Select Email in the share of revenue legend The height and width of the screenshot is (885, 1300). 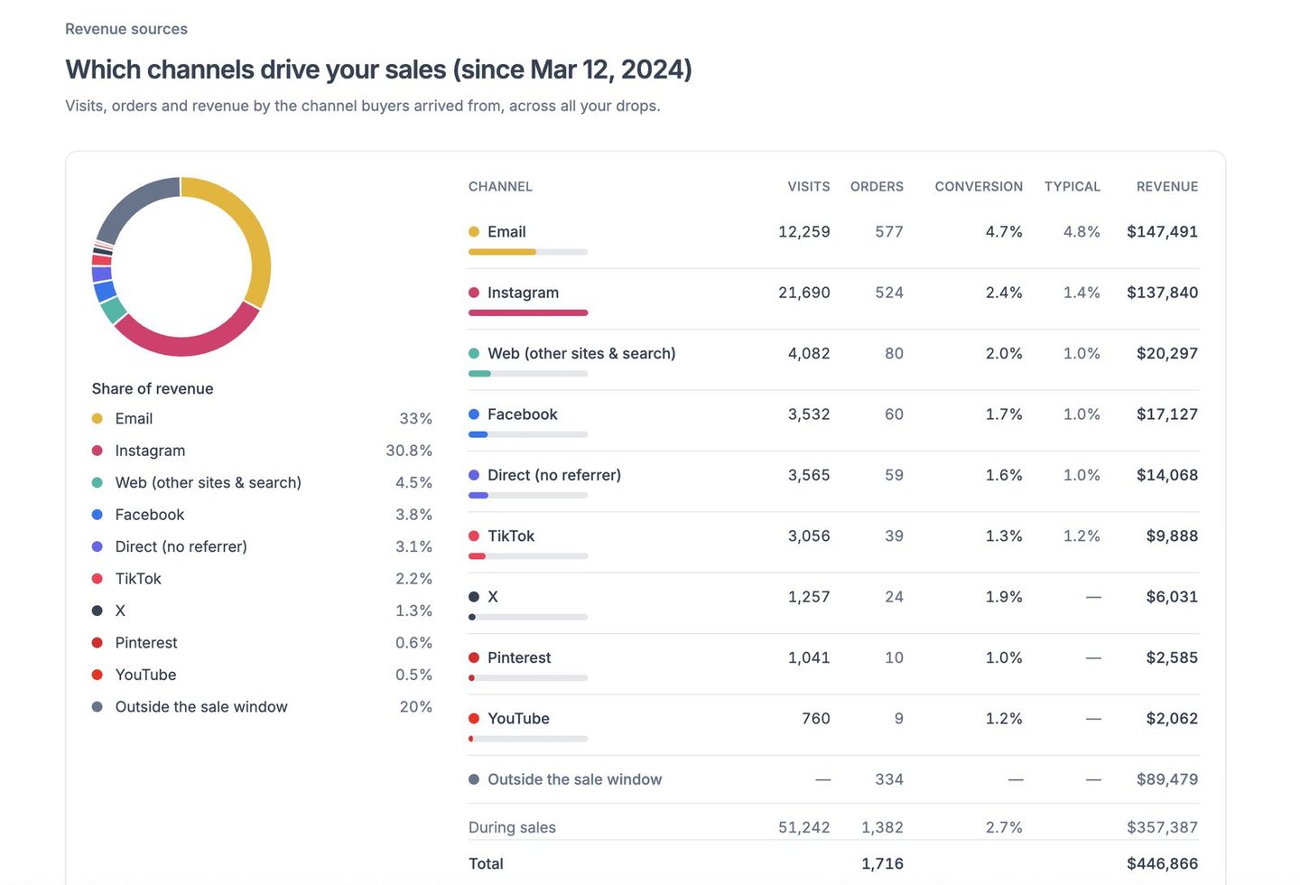(262, 419)
